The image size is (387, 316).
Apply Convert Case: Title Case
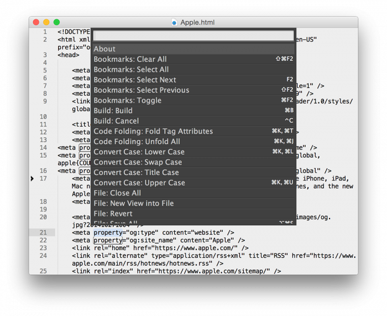click(x=193, y=173)
